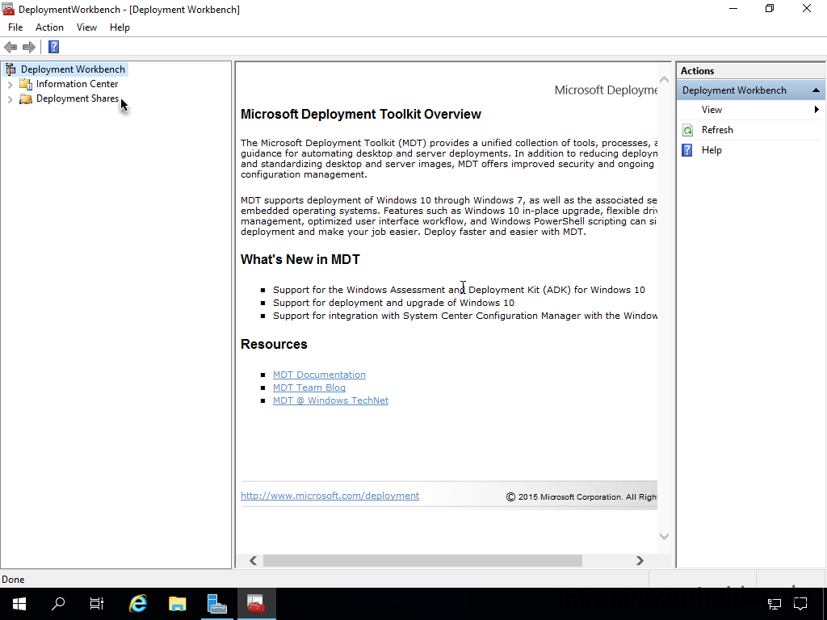827x620 pixels.
Task: Click the Resources heading
Action: (274, 344)
